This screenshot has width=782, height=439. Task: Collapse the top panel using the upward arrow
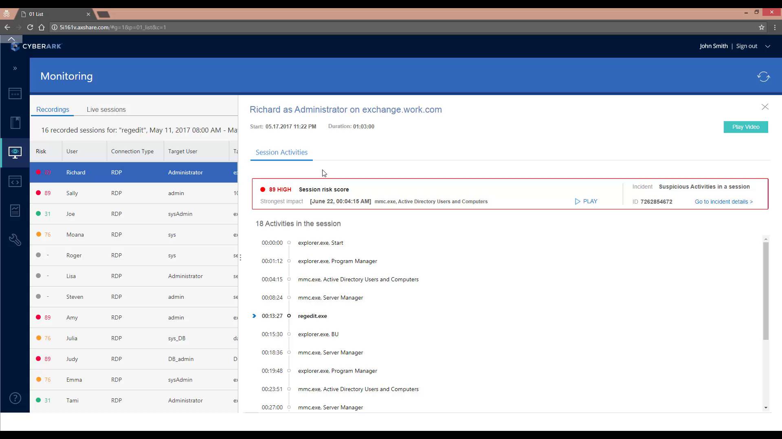click(x=11, y=39)
